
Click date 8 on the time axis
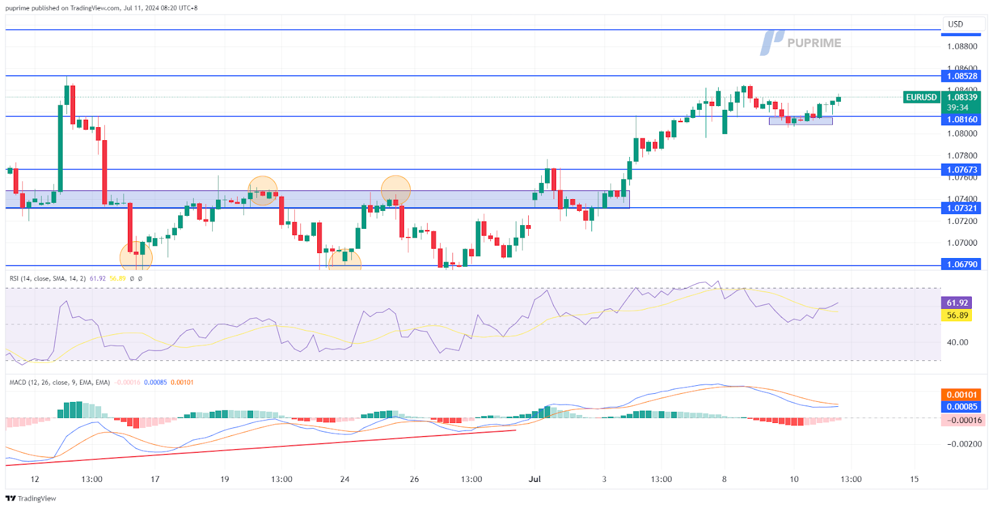724,479
